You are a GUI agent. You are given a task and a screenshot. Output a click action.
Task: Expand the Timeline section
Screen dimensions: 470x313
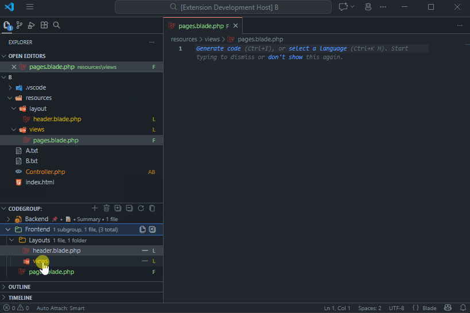click(x=4, y=297)
